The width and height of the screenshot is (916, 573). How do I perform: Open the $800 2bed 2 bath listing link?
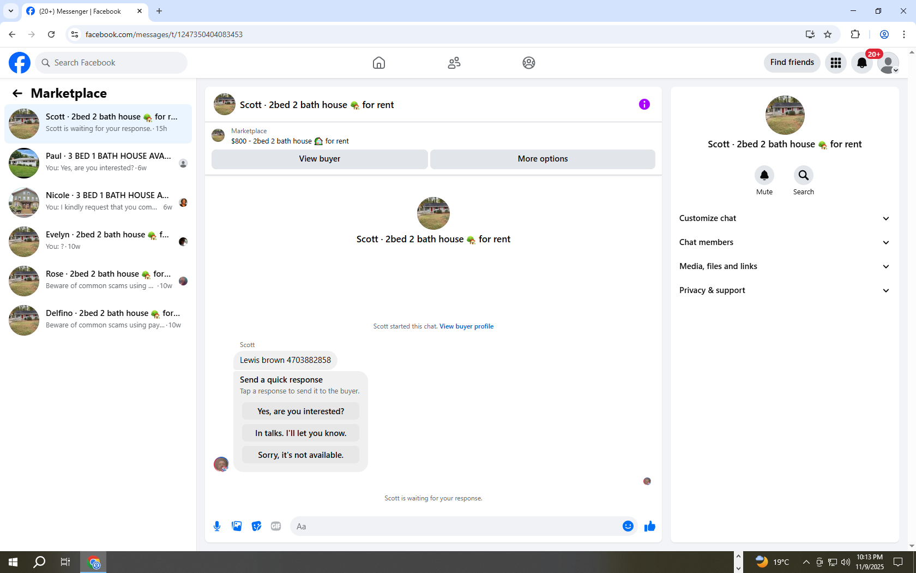point(290,141)
